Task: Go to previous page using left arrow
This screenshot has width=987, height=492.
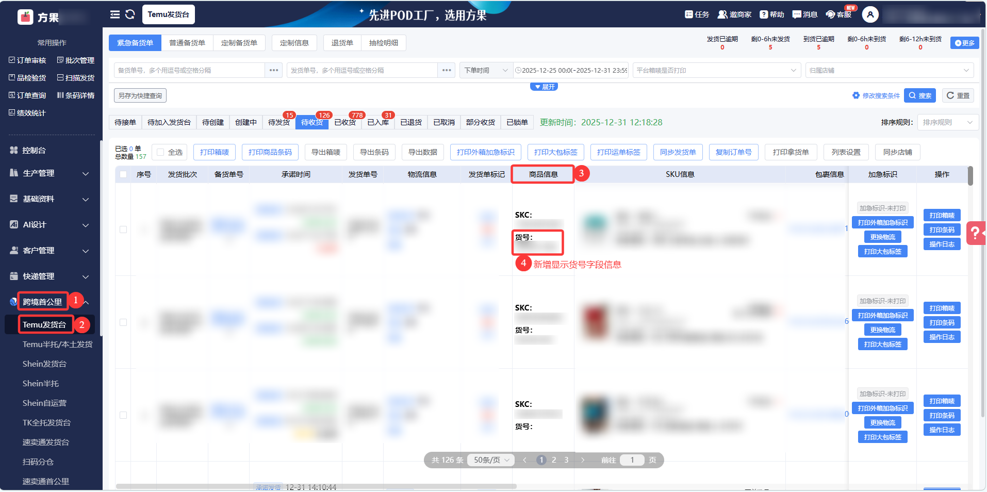Action: (x=524, y=460)
